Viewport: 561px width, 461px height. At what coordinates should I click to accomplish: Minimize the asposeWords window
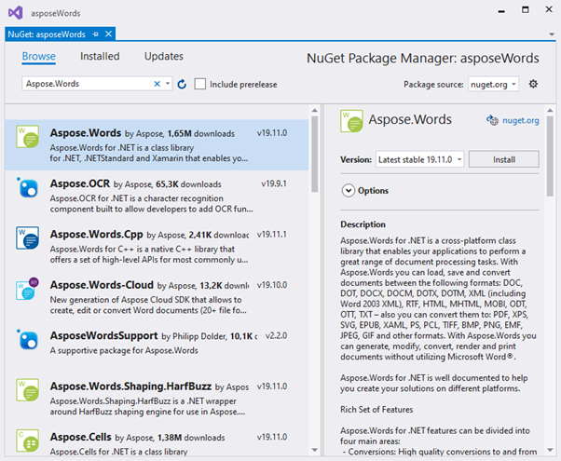coord(501,11)
